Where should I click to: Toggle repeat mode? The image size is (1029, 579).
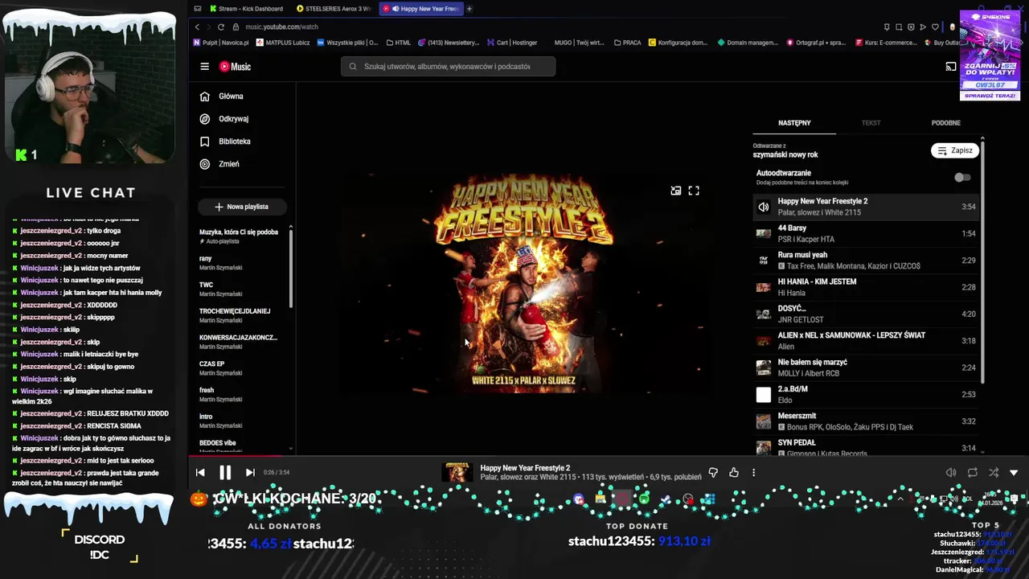[x=973, y=473]
